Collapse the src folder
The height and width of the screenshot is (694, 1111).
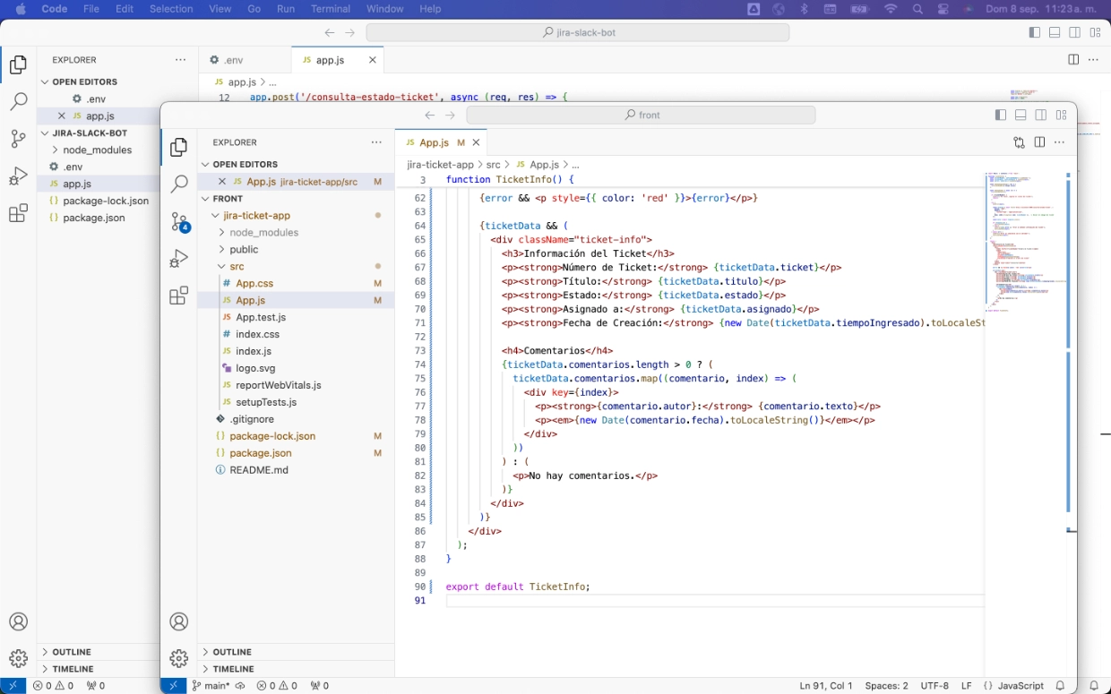tap(237, 267)
